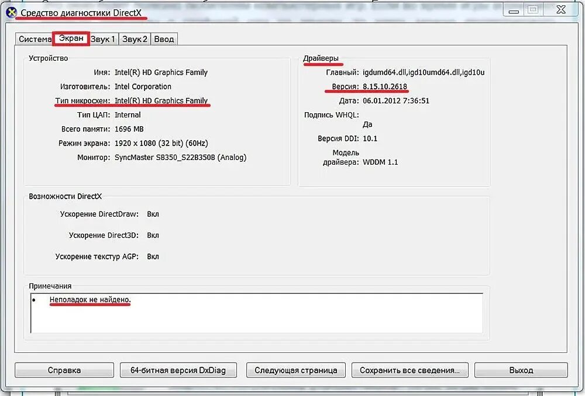Screen dimensions: 585x396
Task: Click the 'Возможности DirectX' group label
Action: coord(66,196)
